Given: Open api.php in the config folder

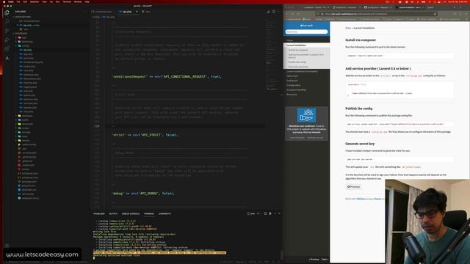Looking at the screenshot, I should [27, 50].
